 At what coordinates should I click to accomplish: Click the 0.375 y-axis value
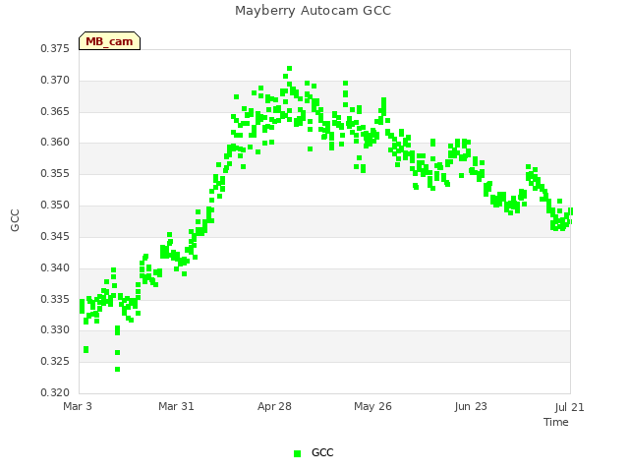(55, 49)
